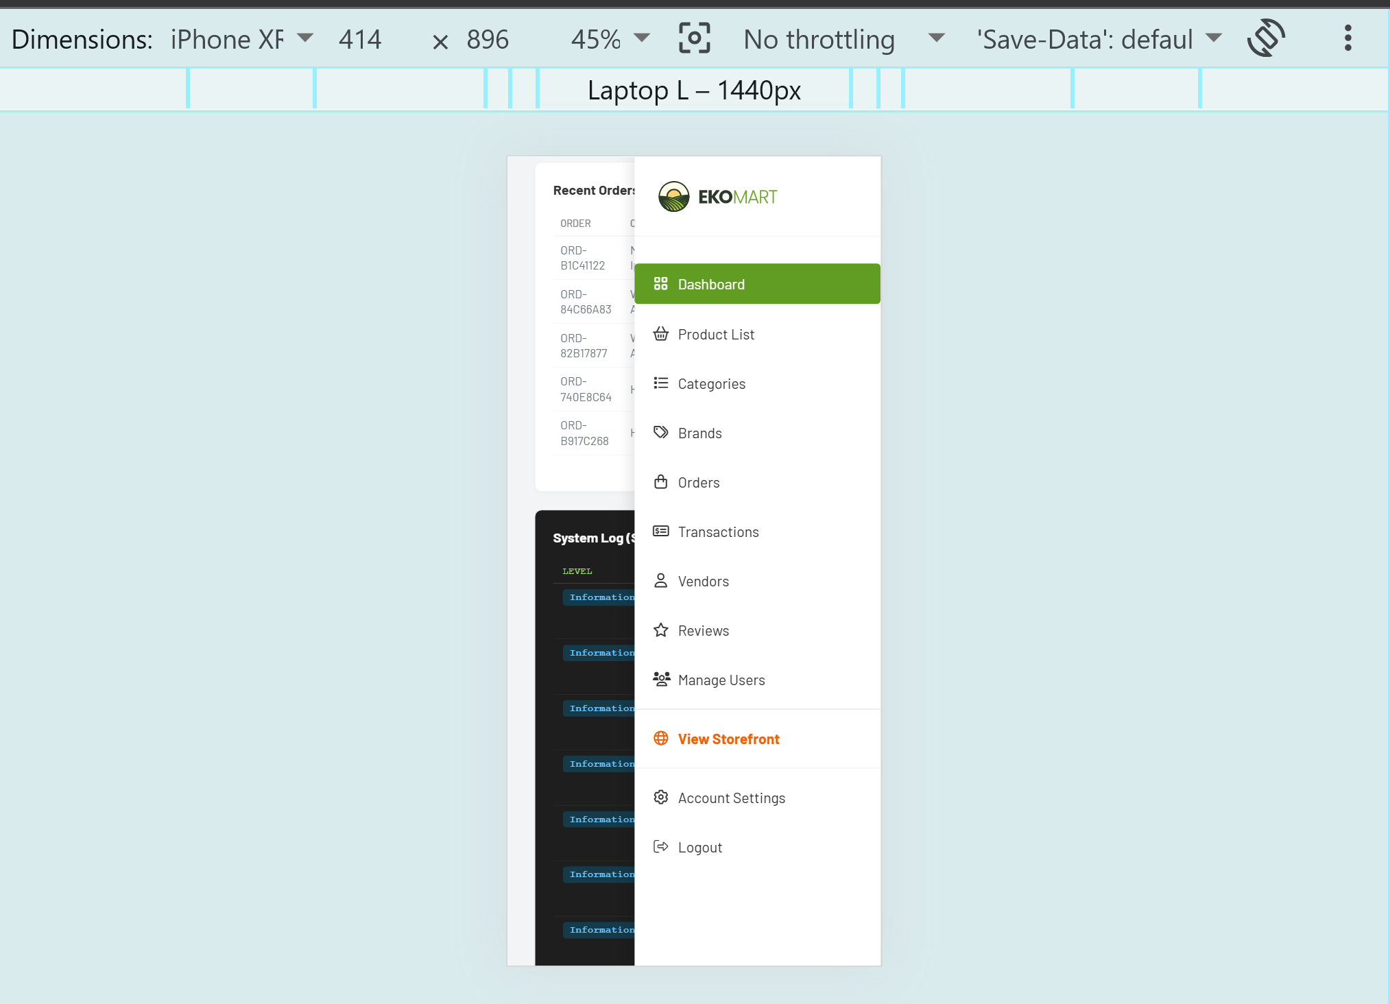
Task: Click the Categories list icon
Action: point(660,383)
